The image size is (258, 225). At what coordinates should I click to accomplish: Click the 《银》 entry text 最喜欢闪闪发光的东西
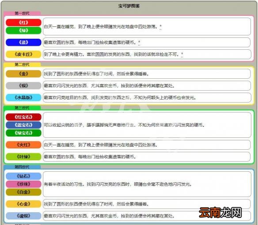[x=65, y=85]
